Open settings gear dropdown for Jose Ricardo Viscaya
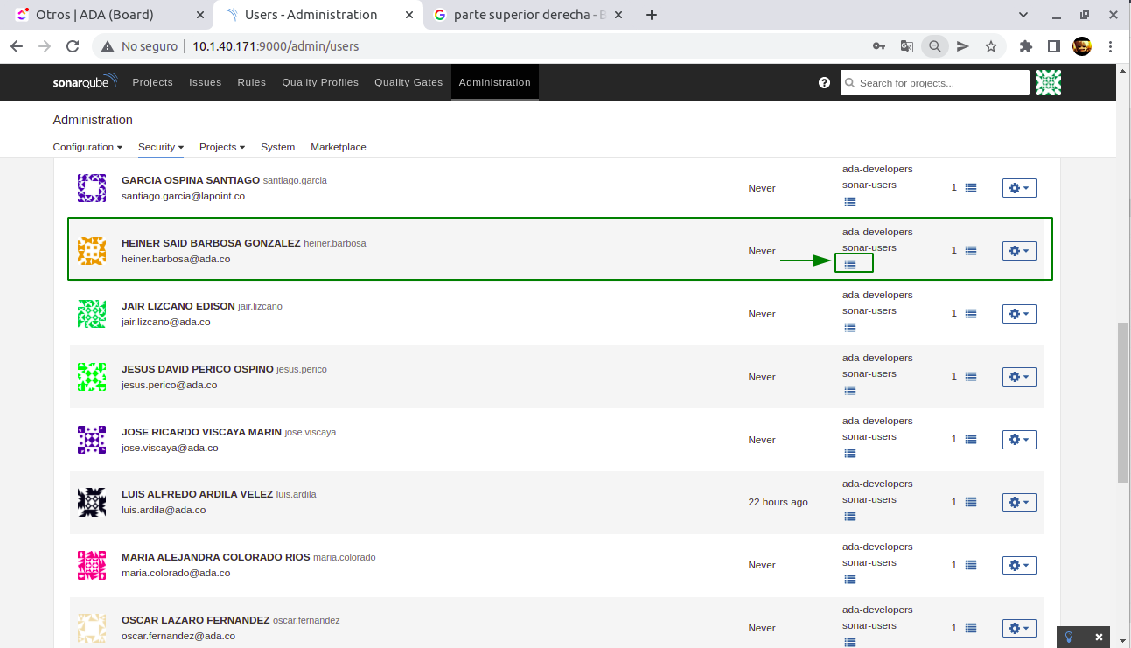This screenshot has width=1131, height=648. [1019, 440]
